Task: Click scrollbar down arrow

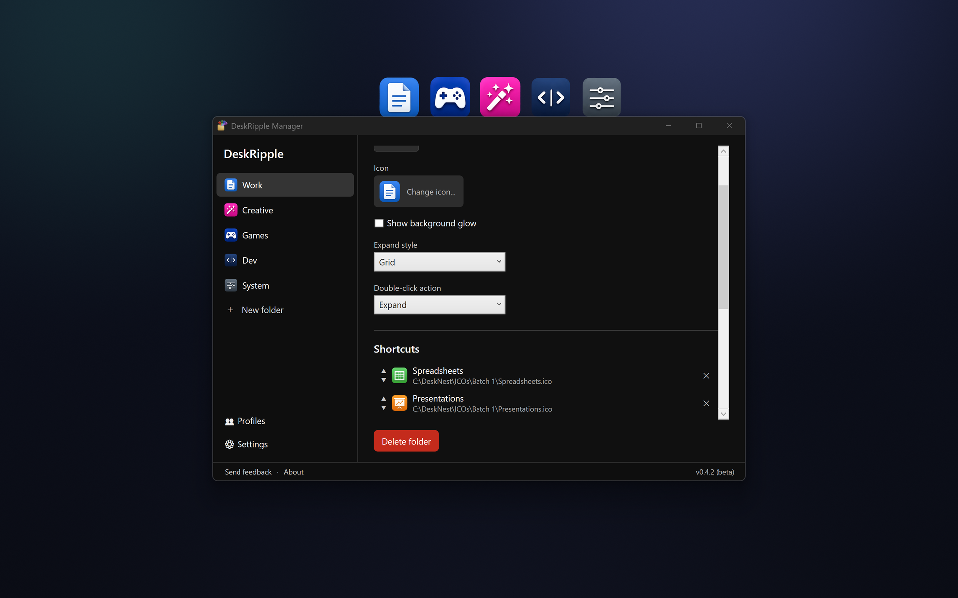Action: coord(723,414)
